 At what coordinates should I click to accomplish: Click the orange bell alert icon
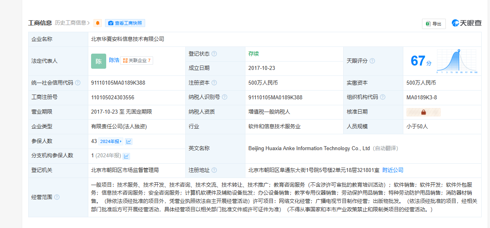[x=97, y=23]
